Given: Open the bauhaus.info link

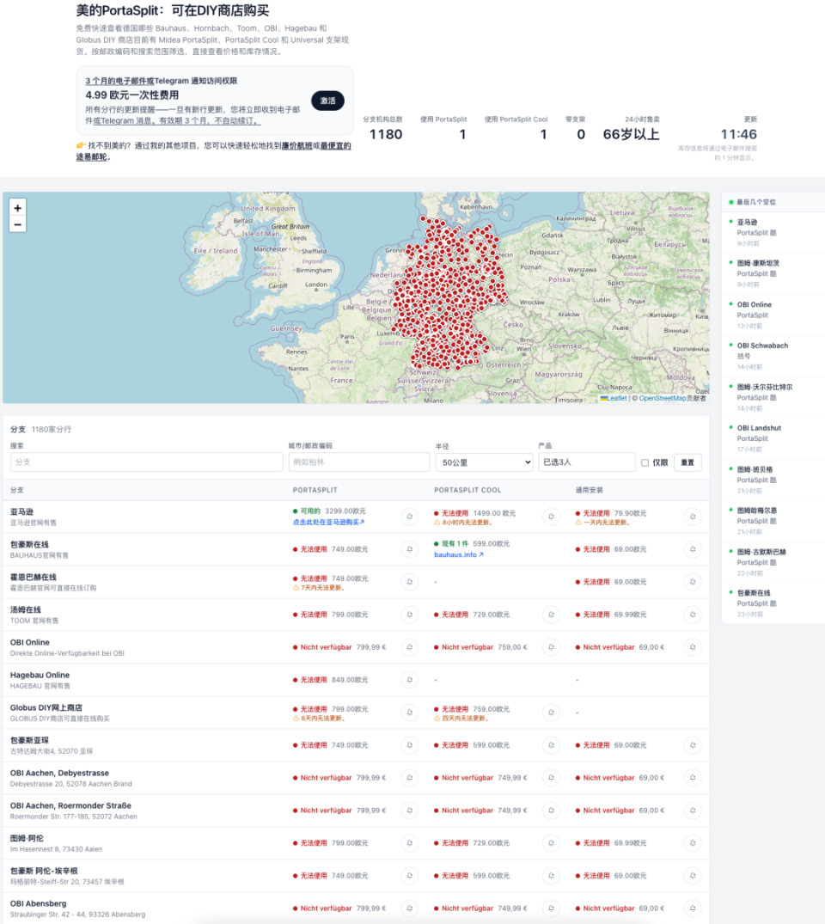Looking at the screenshot, I should [458, 554].
